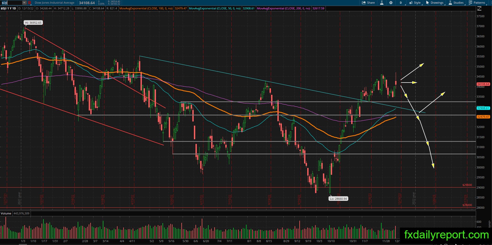Open chart settings with the gear icon

coord(391,3)
